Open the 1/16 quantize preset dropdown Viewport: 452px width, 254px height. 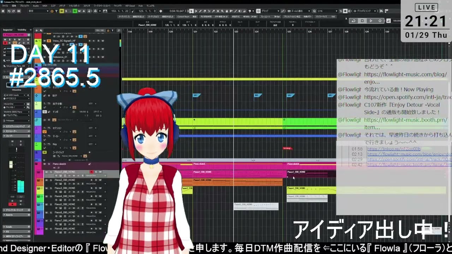tap(328, 11)
